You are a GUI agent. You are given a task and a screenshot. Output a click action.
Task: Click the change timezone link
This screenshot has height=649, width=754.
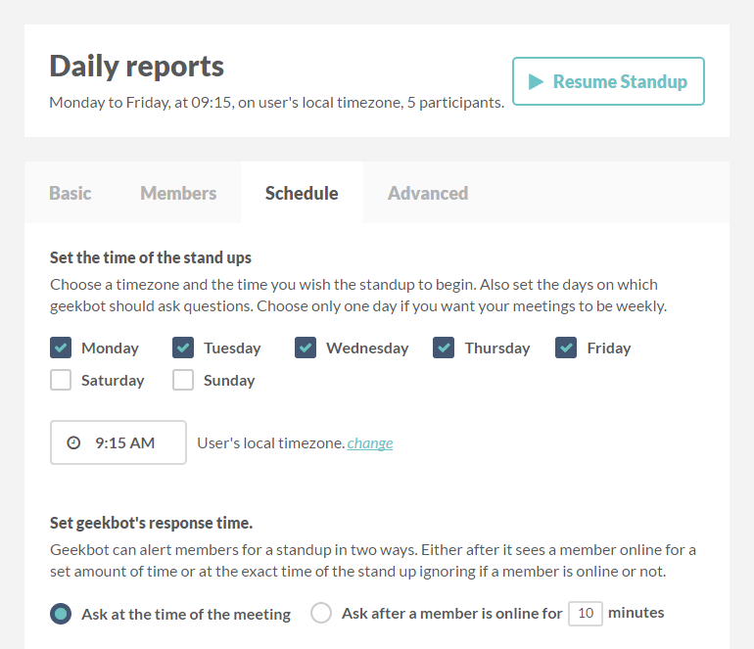tap(370, 443)
